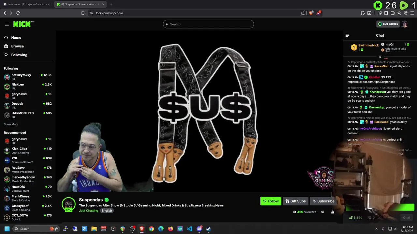Open Suspendas channel avatar with LIVE badge
417x234 pixels.
pos(68,204)
